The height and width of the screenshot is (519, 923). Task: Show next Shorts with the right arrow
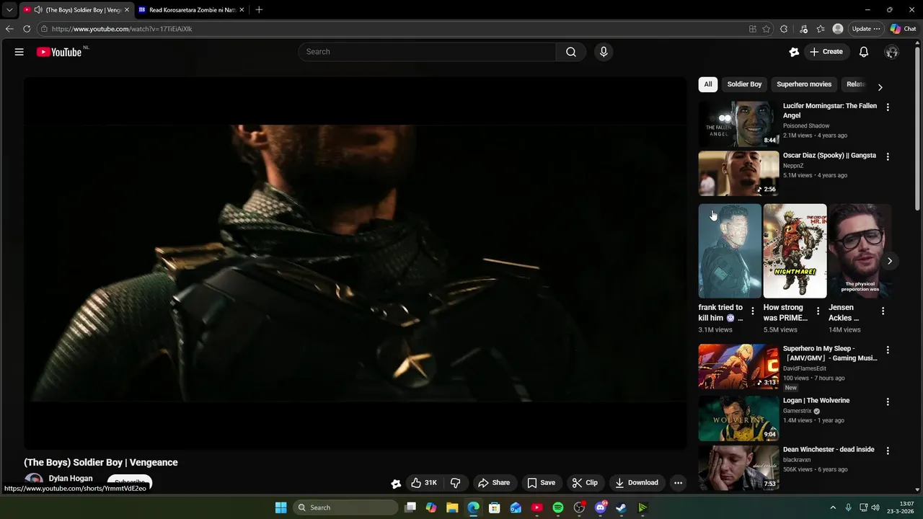coord(890,261)
